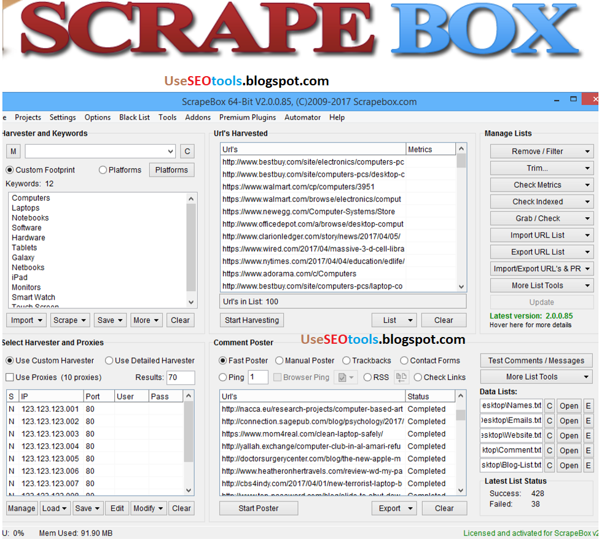Open the Names.txt data list
599x539 pixels.
[x=569, y=406]
